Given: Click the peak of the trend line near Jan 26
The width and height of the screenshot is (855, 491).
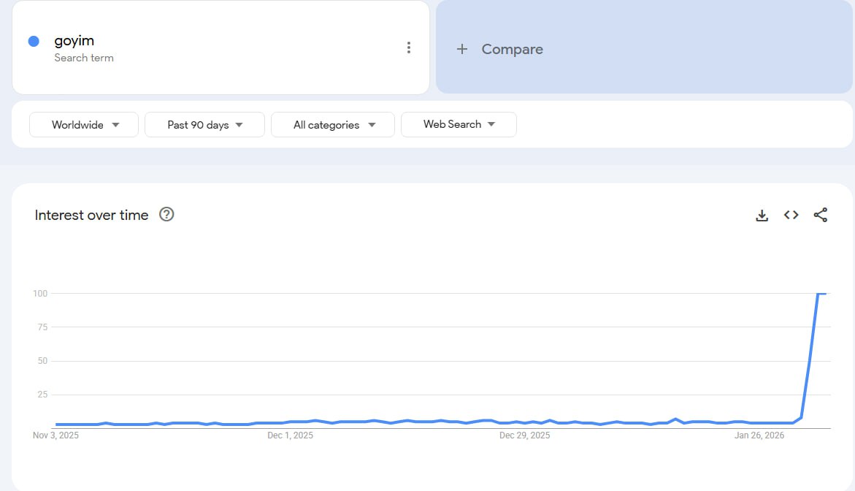Looking at the screenshot, I should pyautogui.click(x=821, y=294).
